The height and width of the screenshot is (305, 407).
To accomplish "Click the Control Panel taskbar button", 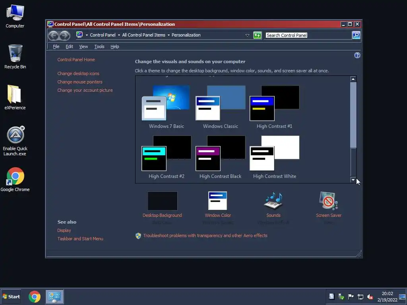I will [x=54, y=297].
